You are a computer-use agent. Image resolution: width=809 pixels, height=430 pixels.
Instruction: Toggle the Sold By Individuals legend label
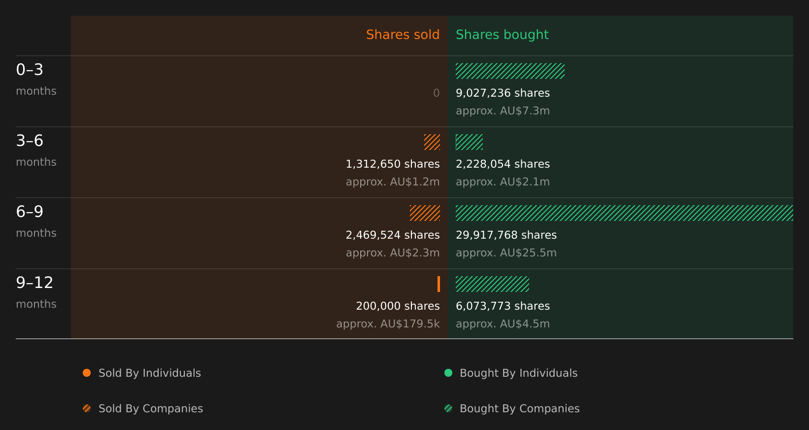pos(150,373)
